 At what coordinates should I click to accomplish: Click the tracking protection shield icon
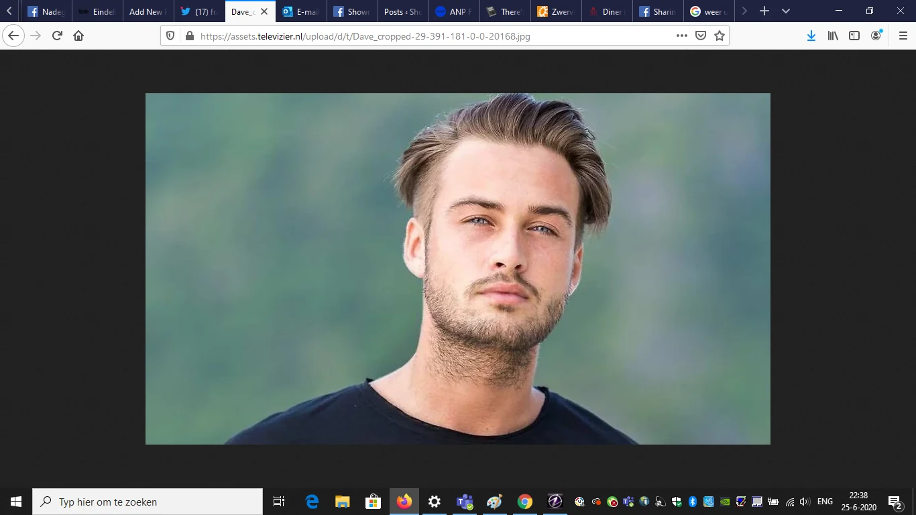pyautogui.click(x=170, y=36)
